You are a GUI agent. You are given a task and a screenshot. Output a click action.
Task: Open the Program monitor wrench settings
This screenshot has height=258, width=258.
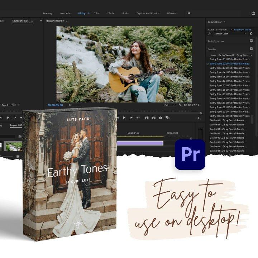pos(180,105)
